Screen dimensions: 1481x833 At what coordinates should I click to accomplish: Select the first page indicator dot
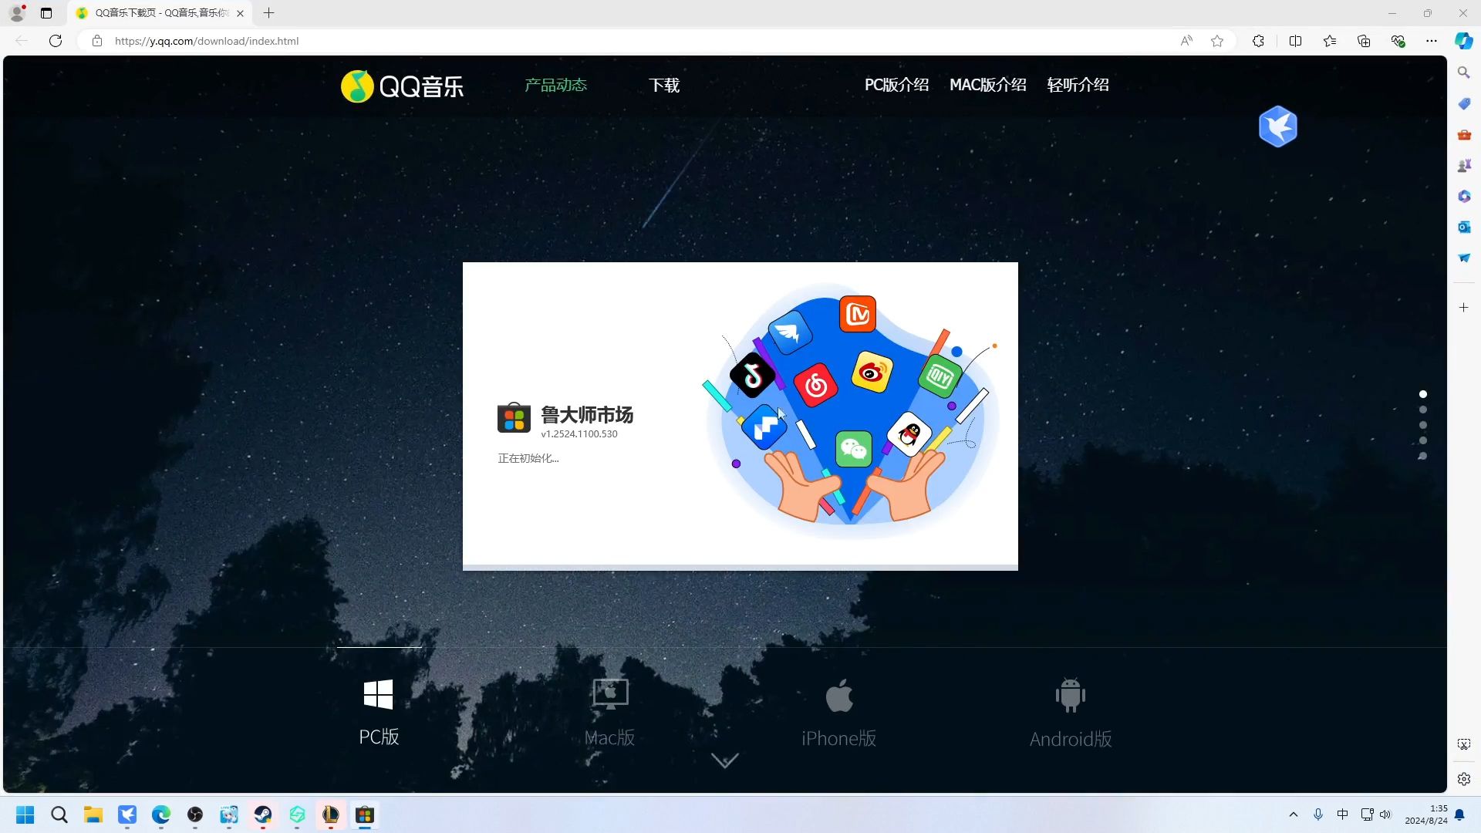click(1423, 394)
